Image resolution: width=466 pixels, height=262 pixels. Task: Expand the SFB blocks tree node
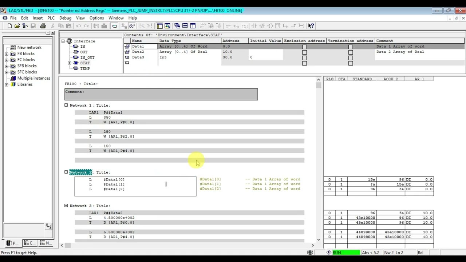[x=7, y=66]
